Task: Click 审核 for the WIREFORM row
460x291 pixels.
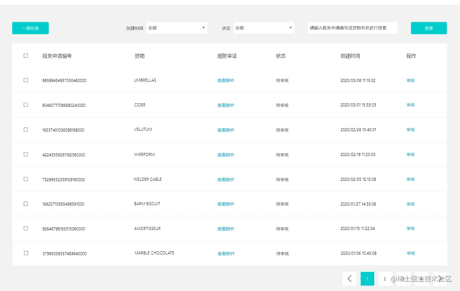Action: [410, 154]
